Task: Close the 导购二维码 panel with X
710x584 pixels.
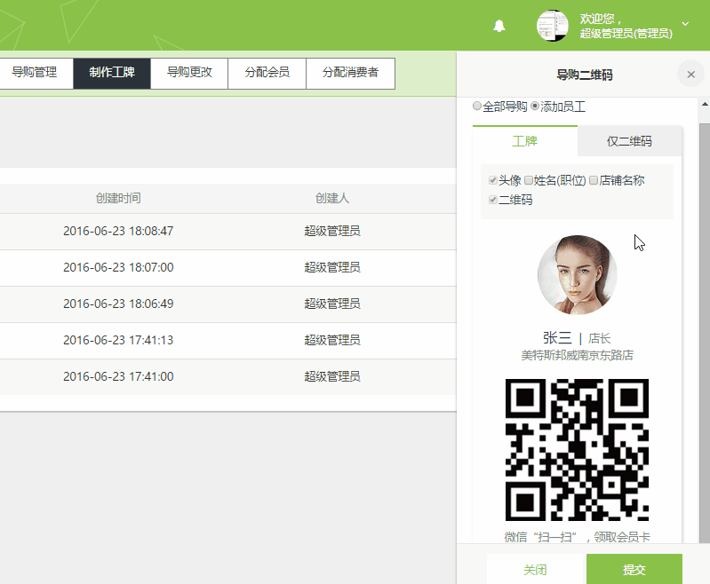Action: click(690, 75)
